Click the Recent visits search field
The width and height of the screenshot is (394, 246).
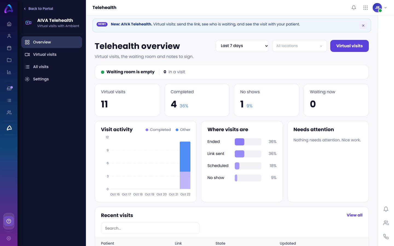point(150,228)
